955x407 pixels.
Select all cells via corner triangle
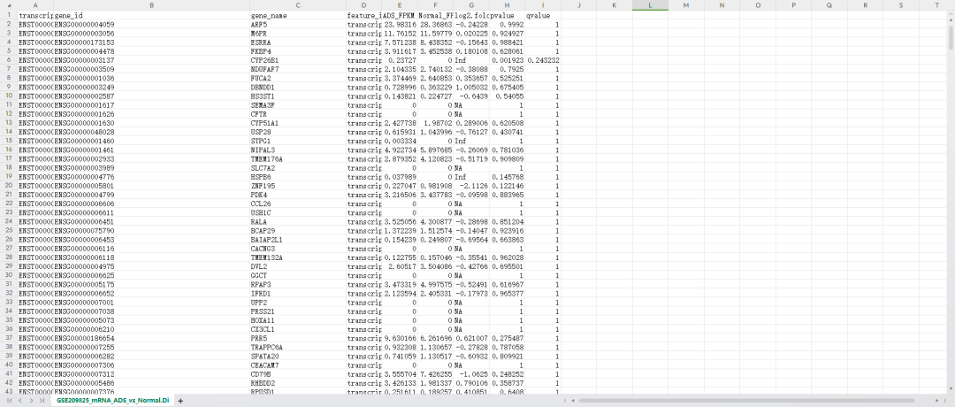[x=9, y=5]
